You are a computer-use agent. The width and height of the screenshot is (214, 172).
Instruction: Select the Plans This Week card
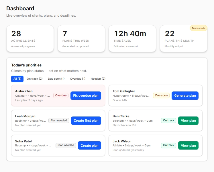click(x=81, y=39)
